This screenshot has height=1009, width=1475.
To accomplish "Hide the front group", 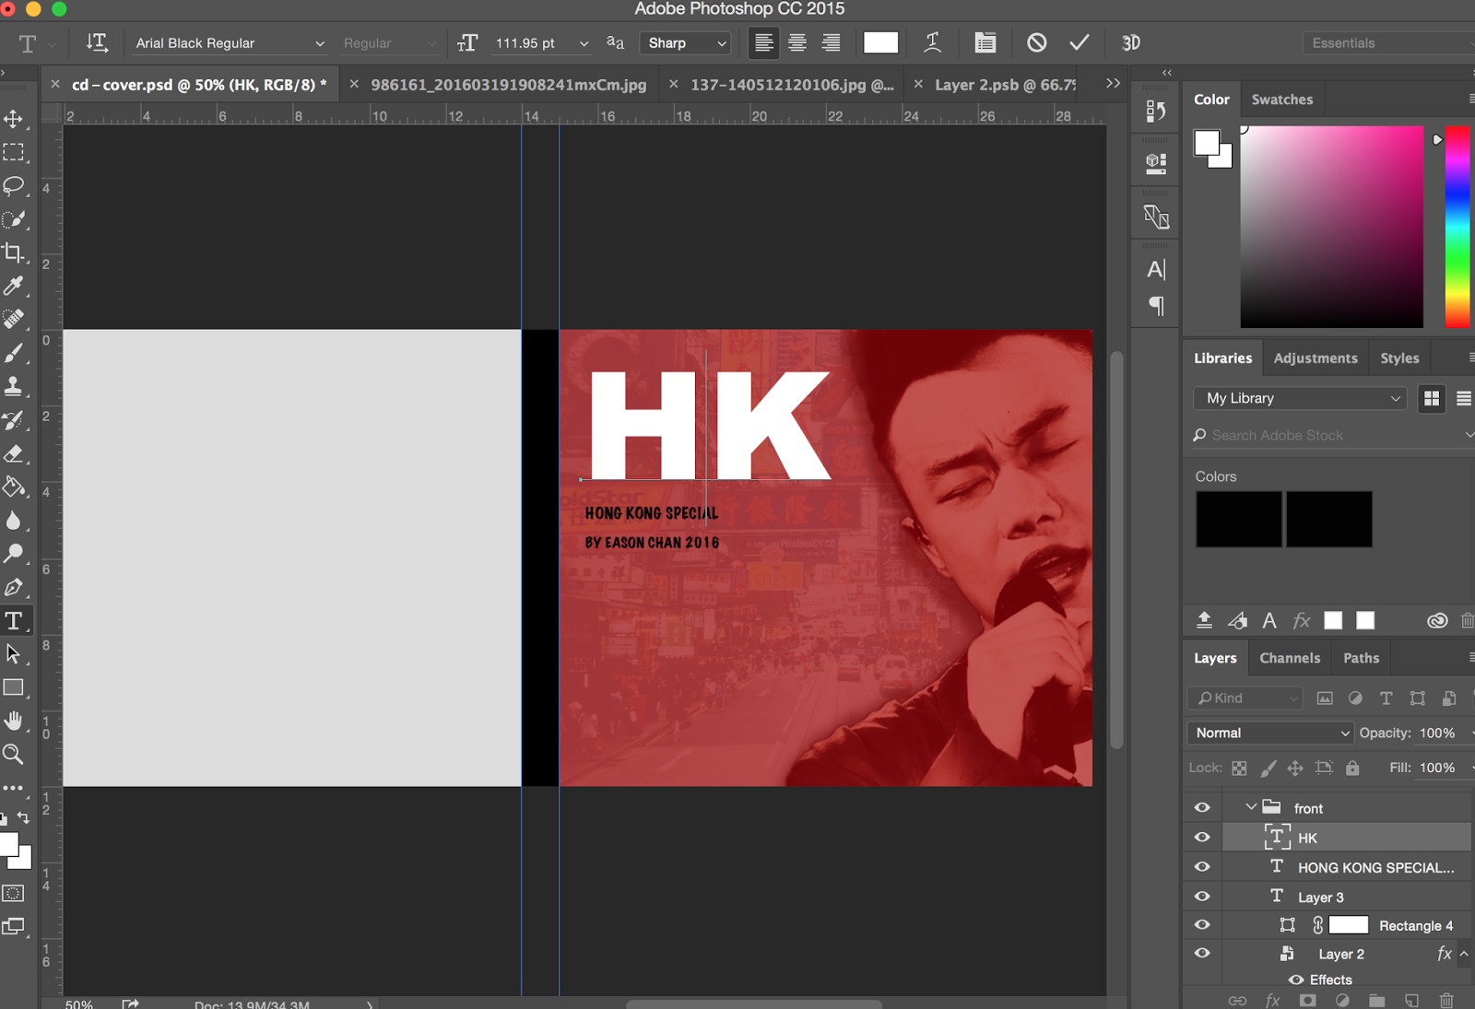I will click(x=1202, y=808).
